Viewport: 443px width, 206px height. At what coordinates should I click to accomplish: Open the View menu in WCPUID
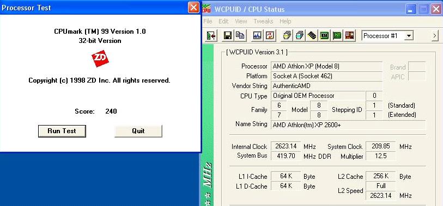click(x=241, y=21)
